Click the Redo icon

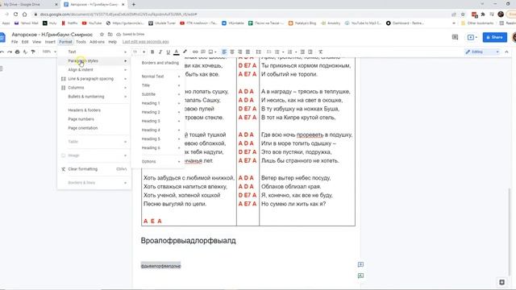(x=10, y=52)
